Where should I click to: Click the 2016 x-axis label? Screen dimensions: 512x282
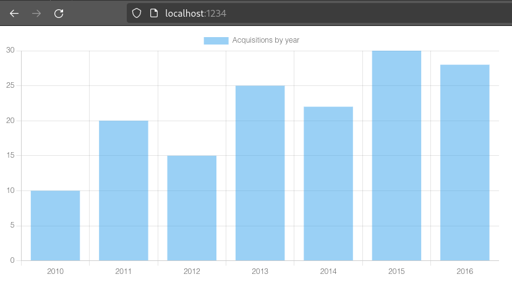point(464,271)
